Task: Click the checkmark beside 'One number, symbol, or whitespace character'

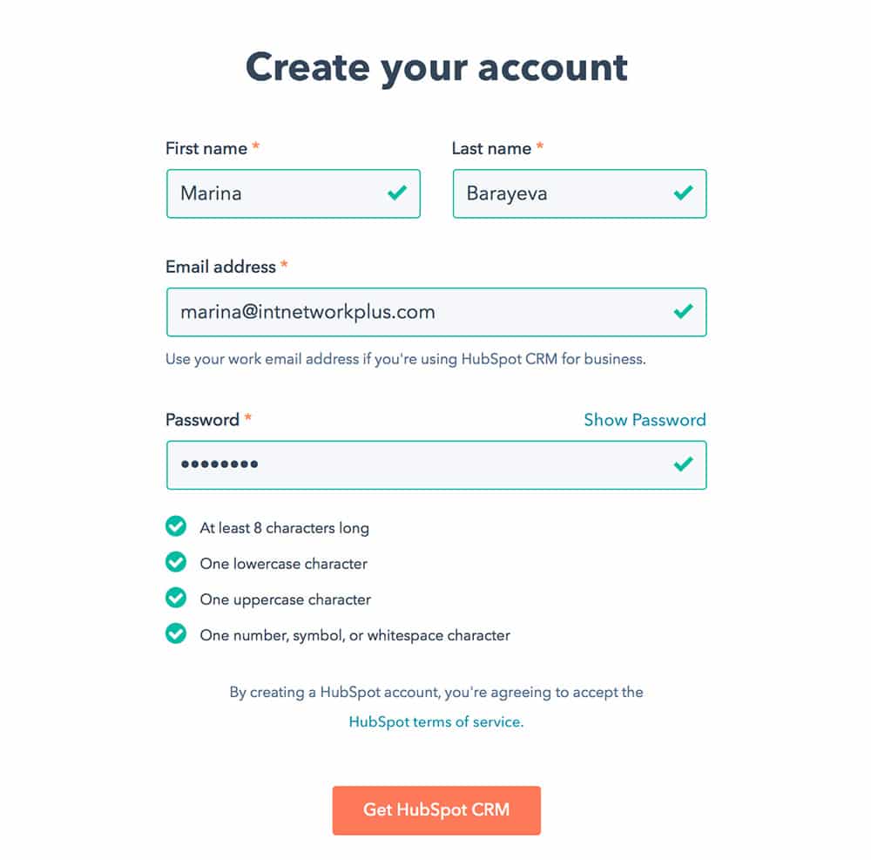Action: (x=176, y=634)
